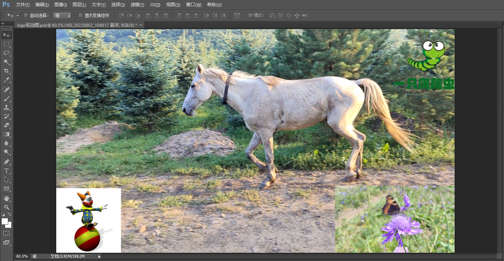Open 图像(I) menu
Screen dimensions: 504x261
point(61,5)
